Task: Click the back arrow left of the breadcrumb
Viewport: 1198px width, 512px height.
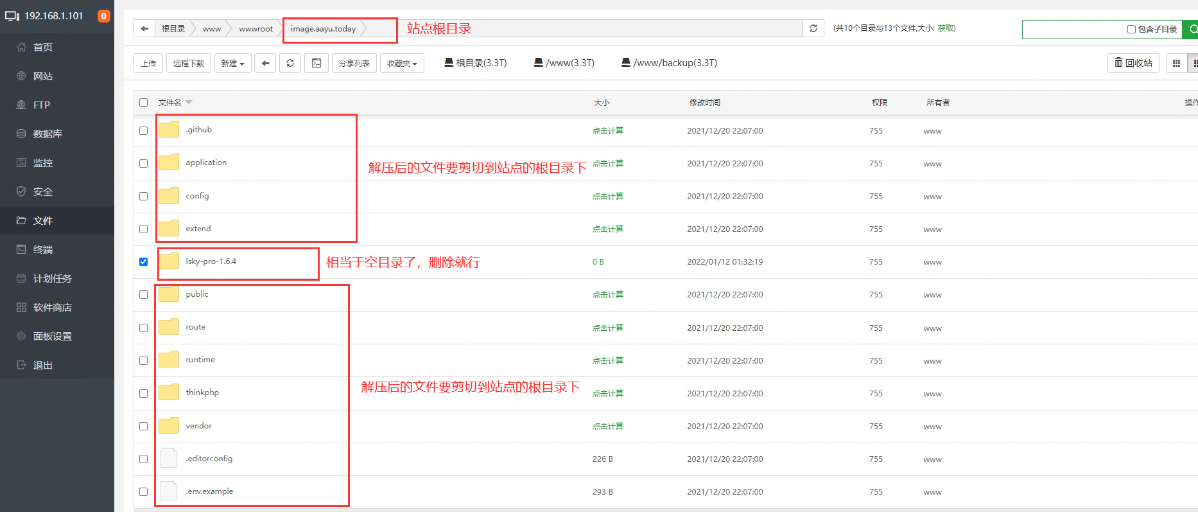Action: pyautogui.click(x=144, y=28)
